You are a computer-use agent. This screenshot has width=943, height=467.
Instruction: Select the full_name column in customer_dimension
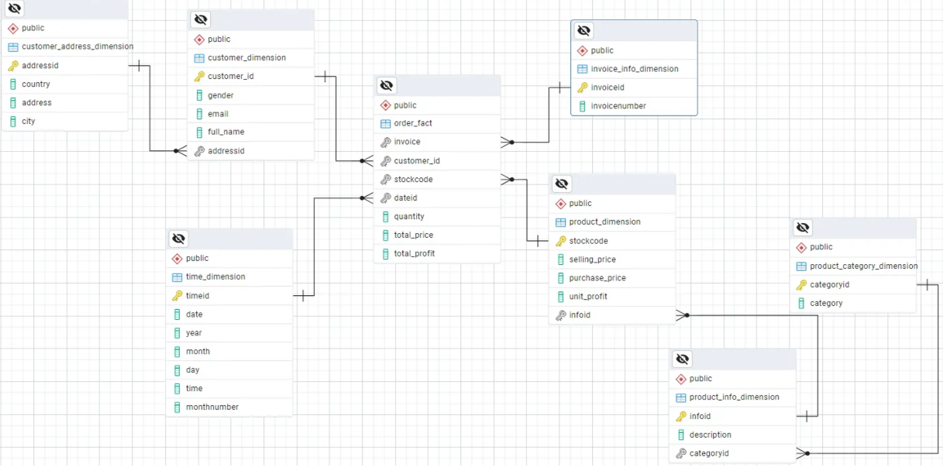coord(225,132)
